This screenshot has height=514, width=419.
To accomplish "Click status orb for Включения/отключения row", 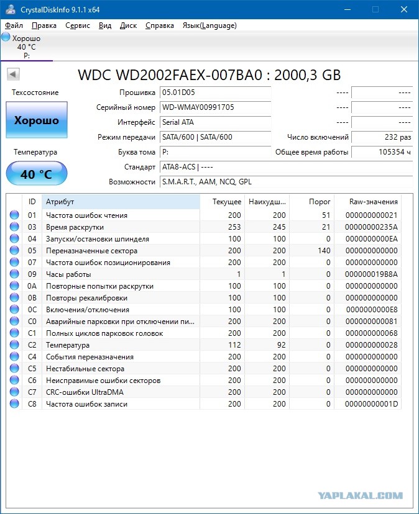I will (x=14, y=309).
